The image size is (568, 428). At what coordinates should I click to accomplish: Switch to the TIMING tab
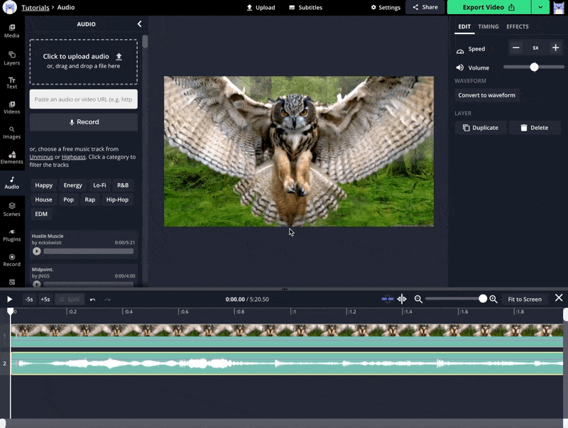[x=488, y=26]
